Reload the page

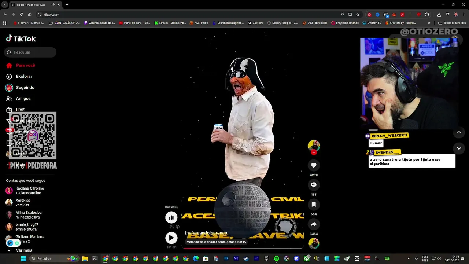[21, 15]
